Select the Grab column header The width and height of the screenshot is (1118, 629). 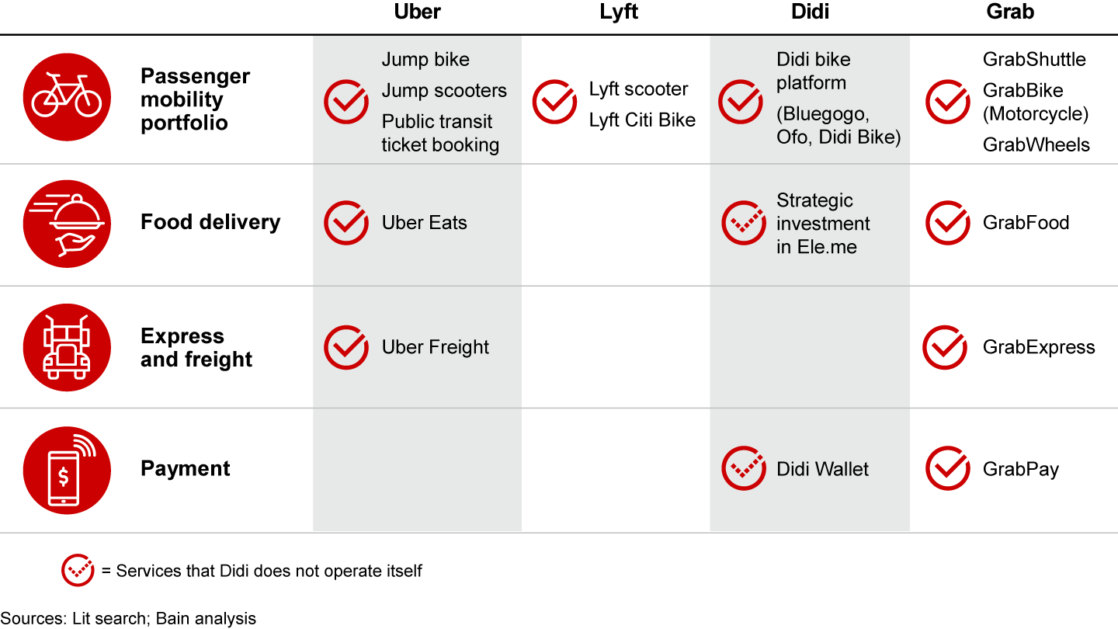pos(1010,12)
